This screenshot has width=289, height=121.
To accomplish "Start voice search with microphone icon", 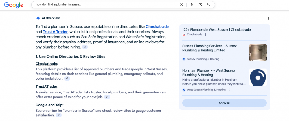I will [192, 4].
